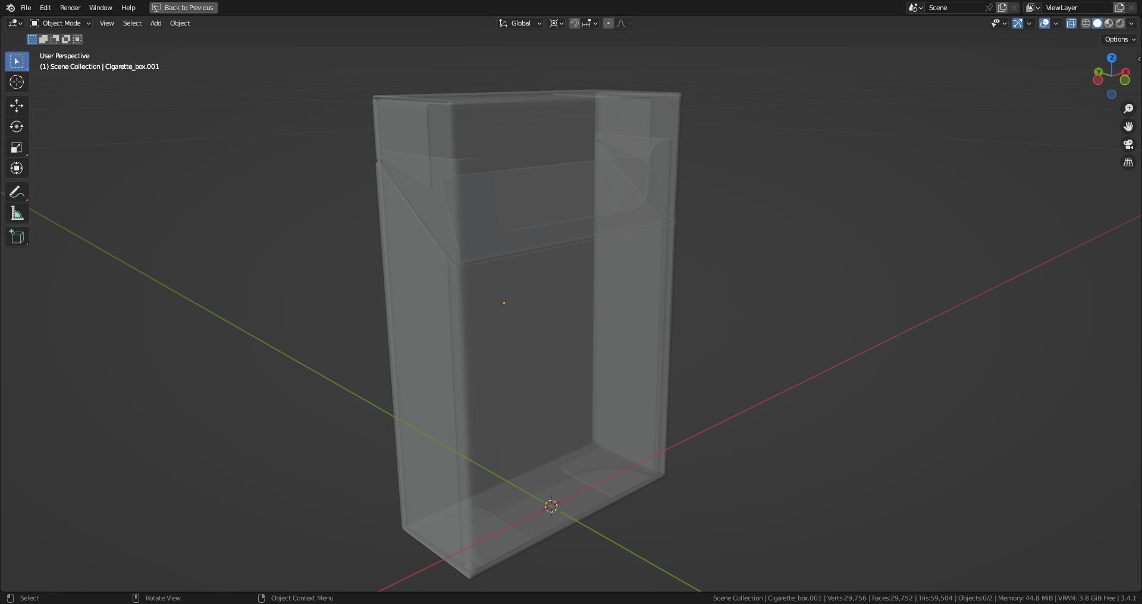Toggle the scene pin icon
This screenshot has width=1142, height=604.
[989, 8]
